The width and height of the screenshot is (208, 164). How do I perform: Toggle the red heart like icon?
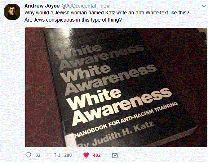(86, 155)
